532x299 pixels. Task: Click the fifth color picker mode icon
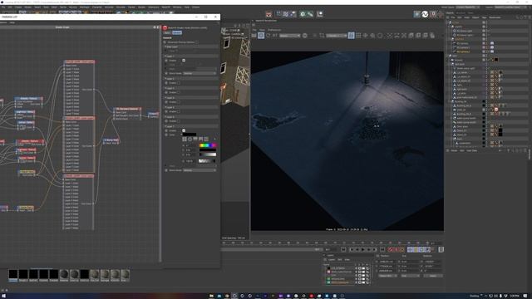point(206,139)
